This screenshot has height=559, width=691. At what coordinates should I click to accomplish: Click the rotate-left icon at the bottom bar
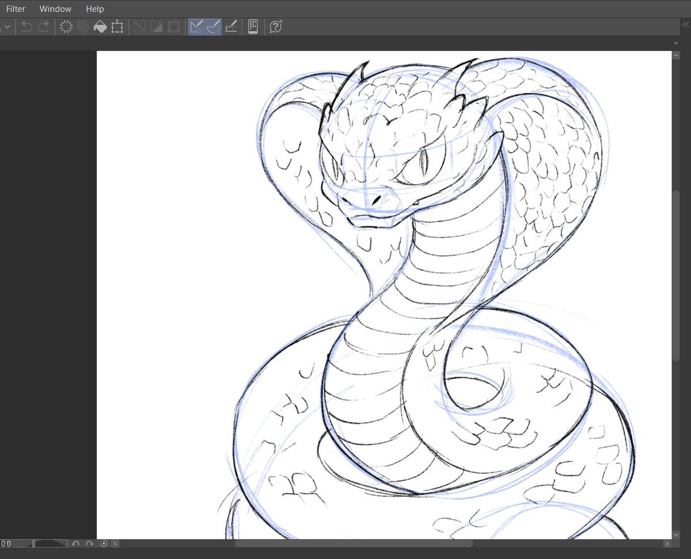pos(75,543)
